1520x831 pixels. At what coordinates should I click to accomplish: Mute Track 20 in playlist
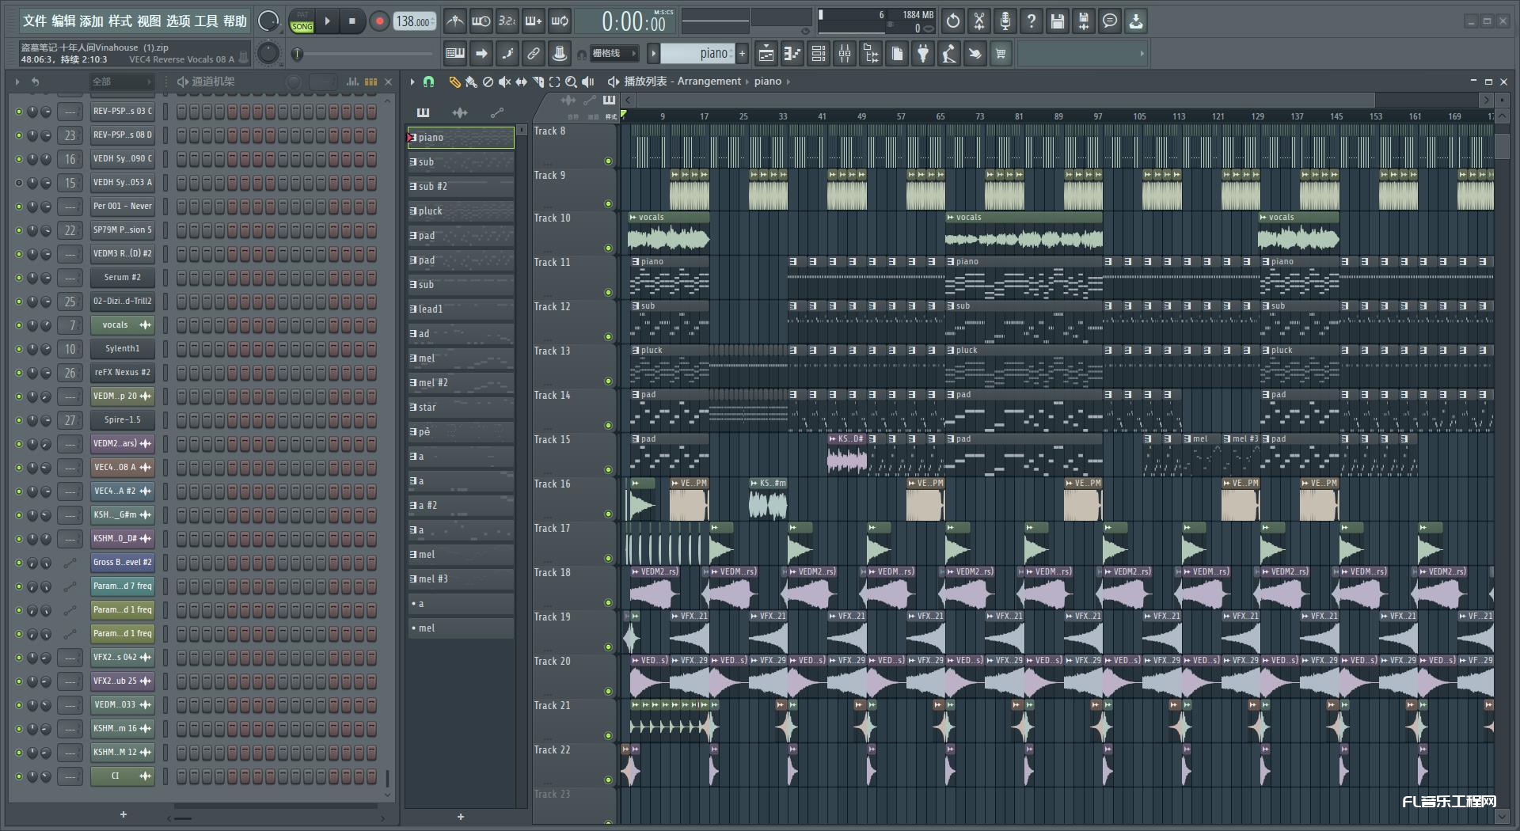click(x=608, y=692)
